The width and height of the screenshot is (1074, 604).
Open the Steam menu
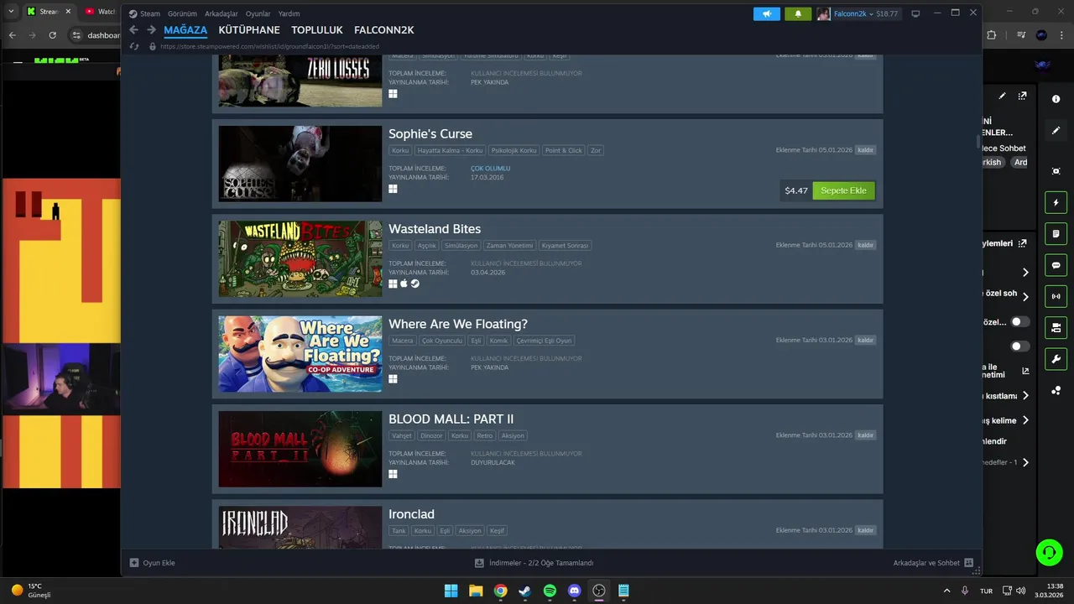tap(144, 13)
